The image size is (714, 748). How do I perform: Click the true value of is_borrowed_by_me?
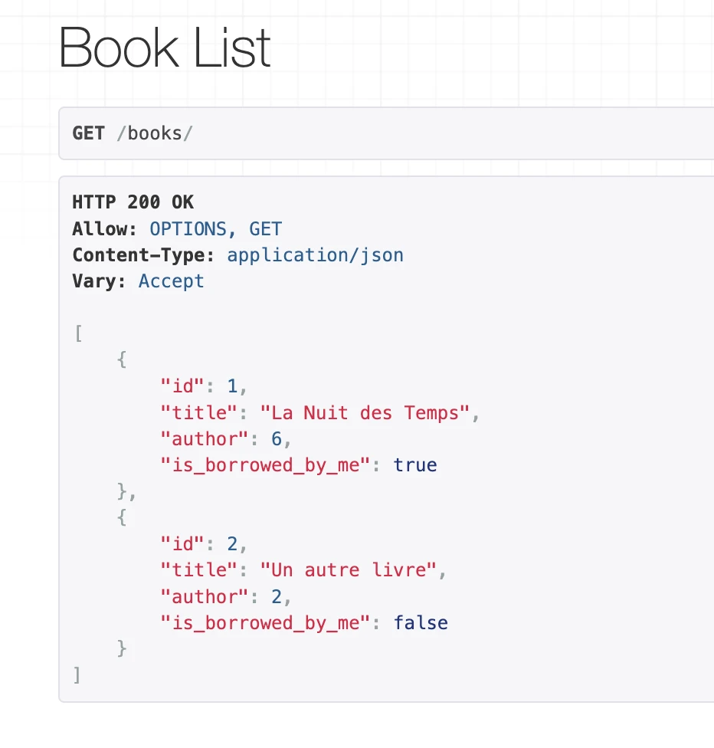[414, 465]
